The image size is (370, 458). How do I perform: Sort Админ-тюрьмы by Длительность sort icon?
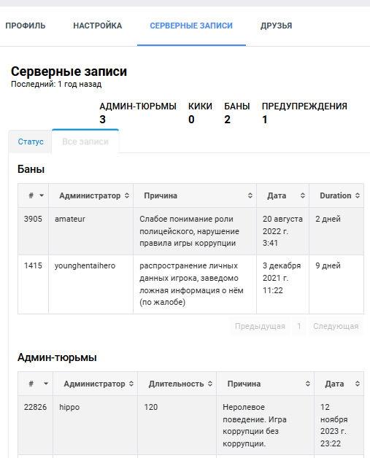(210, 384)
